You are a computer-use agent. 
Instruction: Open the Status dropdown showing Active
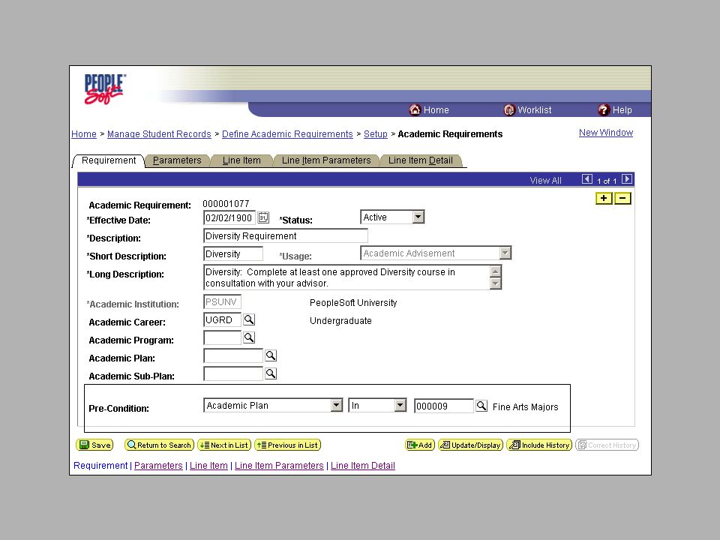coord(392,217)
